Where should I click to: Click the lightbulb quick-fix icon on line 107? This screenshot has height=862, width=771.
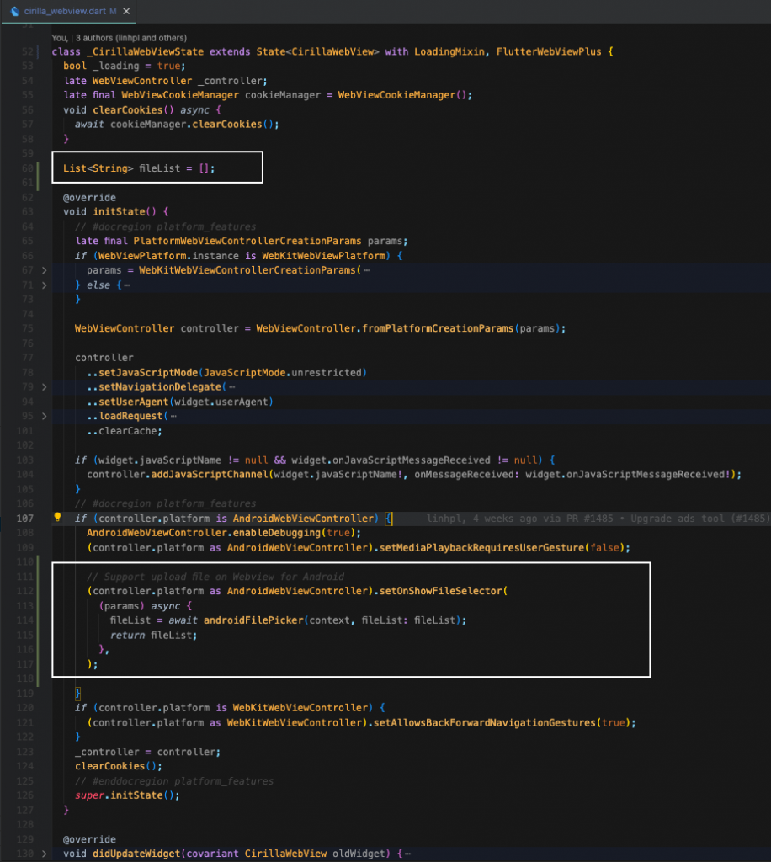[x=57, y=519]
